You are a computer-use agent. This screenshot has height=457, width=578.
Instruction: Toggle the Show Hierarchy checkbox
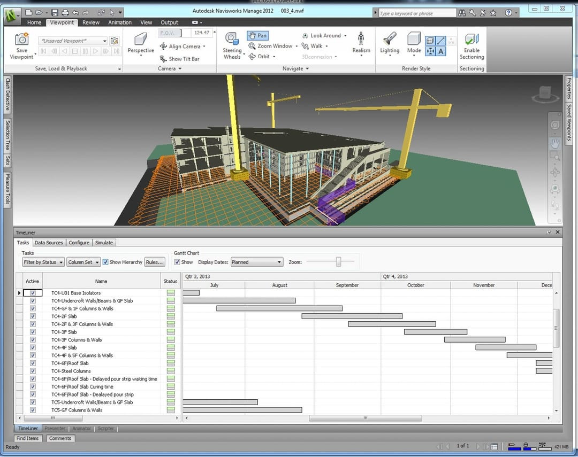coord(105,262)
